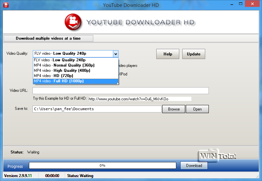Click the YOUTUBE DOWNLOADER HD banner title
The image size is (262, 181).
coord(141,22)
